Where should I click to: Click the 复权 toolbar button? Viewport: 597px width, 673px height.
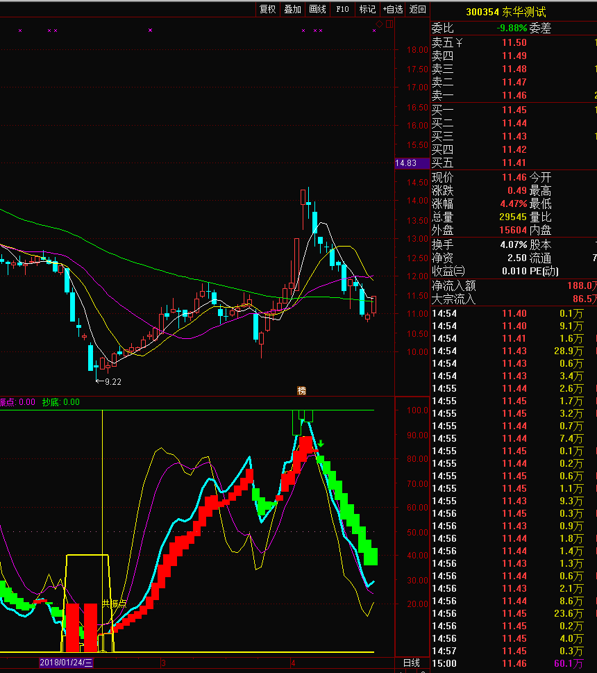click(x=268, y=9)
